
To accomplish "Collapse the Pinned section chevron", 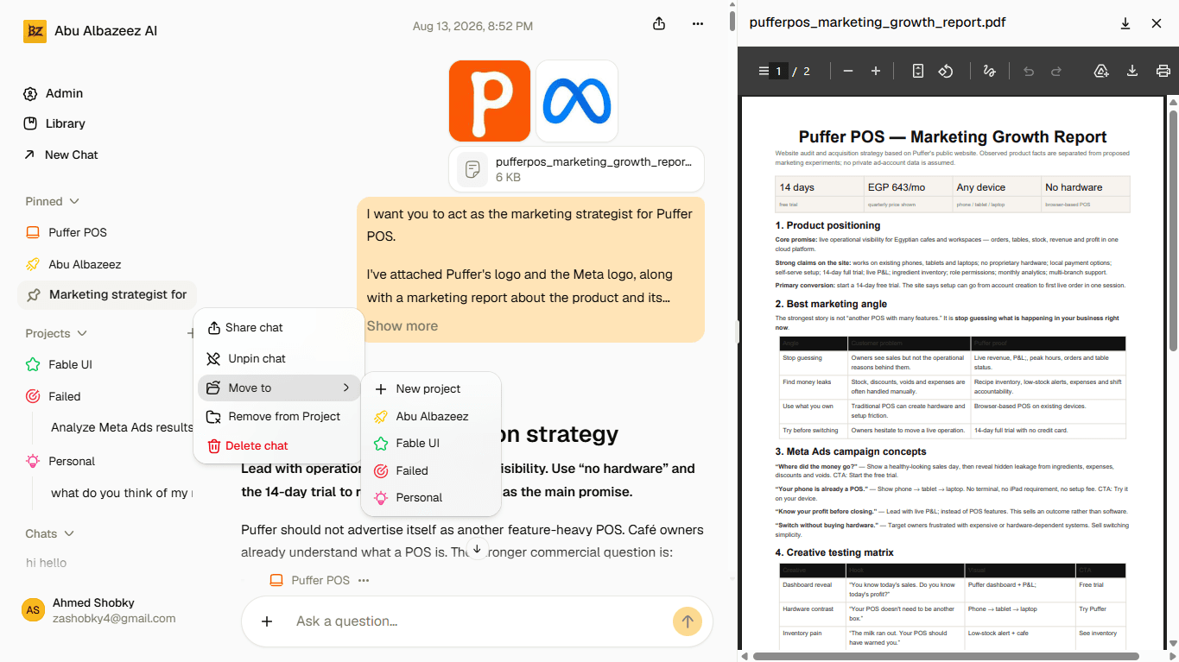I will tap(74, 201).
